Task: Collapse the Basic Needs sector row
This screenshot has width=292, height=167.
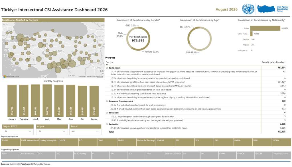Action: pyautogui.click(x=107, y=68)
